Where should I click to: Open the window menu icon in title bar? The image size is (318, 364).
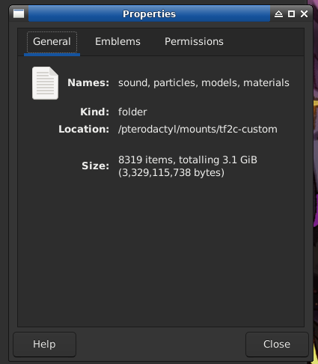19,13
